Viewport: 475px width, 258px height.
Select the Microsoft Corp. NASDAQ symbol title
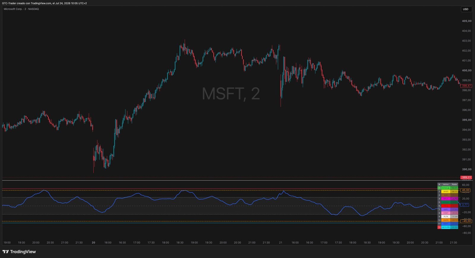click(x=21, y=9)
